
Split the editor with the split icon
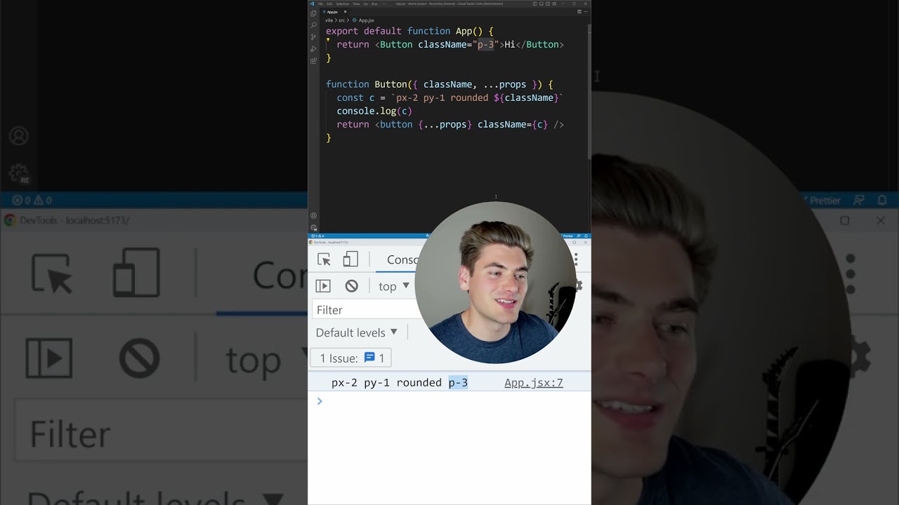click(x=579, y=11)
